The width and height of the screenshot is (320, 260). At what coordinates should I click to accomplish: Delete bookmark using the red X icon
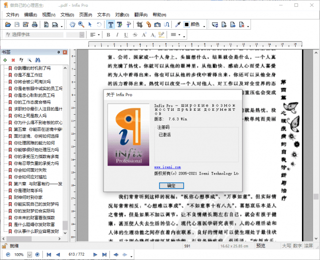[13, 60]
